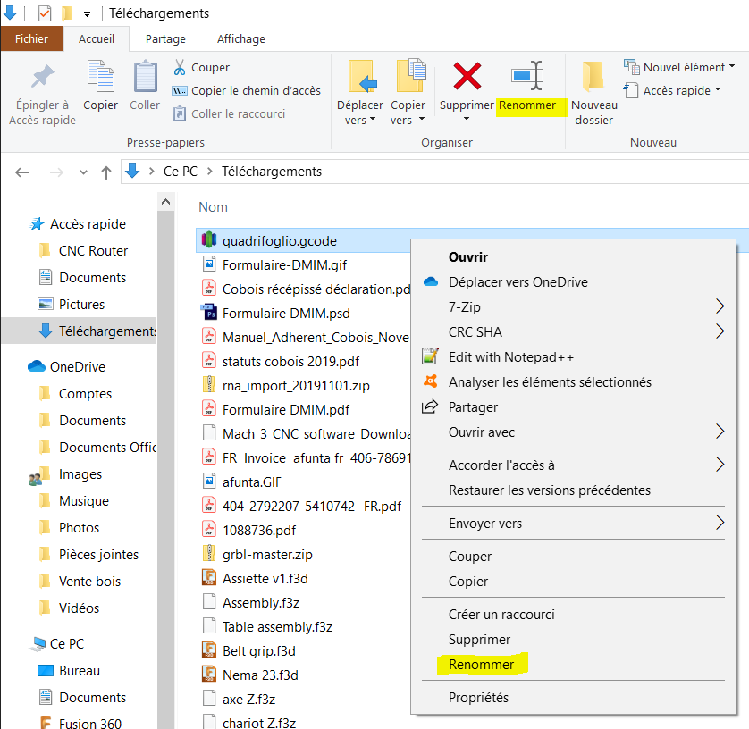Click the Supprimer red X icon
The width and height of the screenshot is (749, 729).
pos(467,76)
